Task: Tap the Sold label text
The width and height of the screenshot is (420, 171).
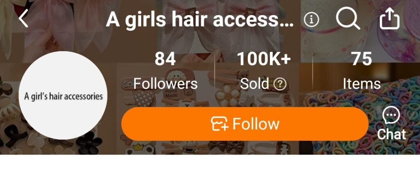Action: click(x=254, y=84)
